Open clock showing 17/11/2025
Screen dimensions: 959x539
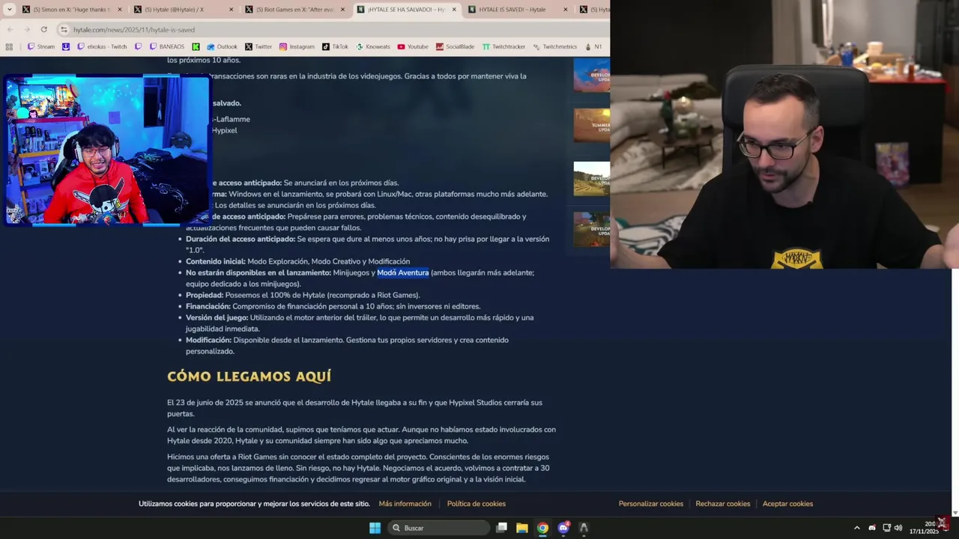coord(924,528)
